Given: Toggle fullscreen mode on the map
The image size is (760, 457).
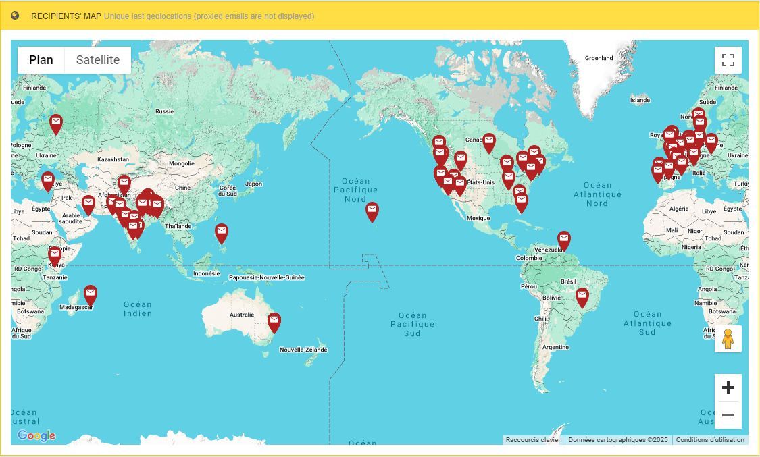Looking at the screenshot, I should point(728,59).
